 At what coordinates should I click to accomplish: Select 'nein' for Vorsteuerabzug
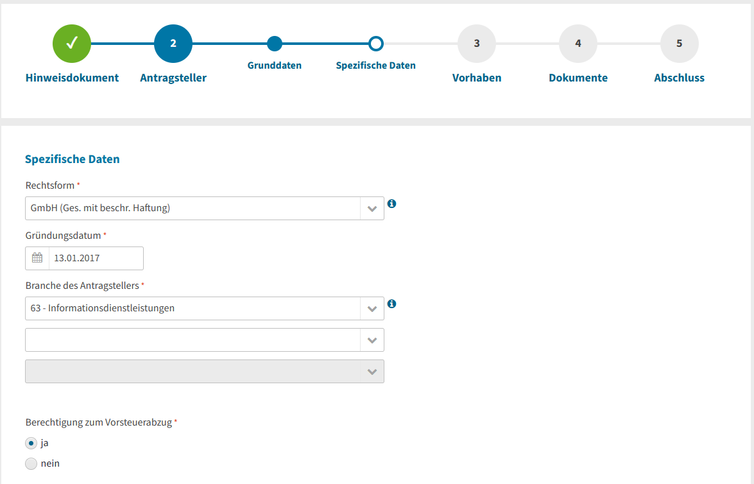pos(31,463)
